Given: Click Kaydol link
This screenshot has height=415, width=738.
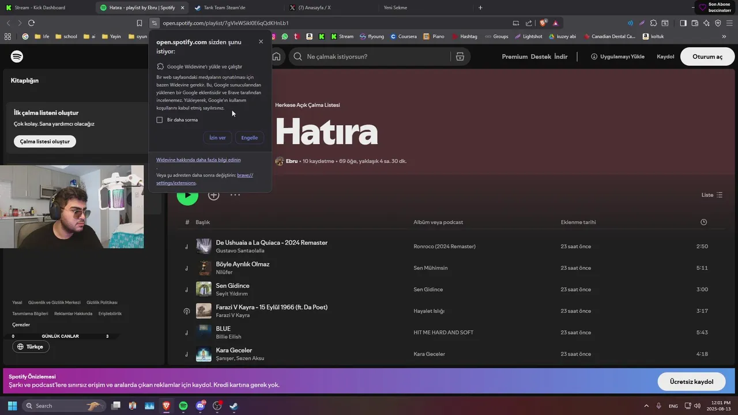Looking at the screenshot, I should (665, 56).
